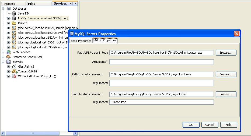
Task: Click the Databases node icon
Action: (x=9, y=9)
